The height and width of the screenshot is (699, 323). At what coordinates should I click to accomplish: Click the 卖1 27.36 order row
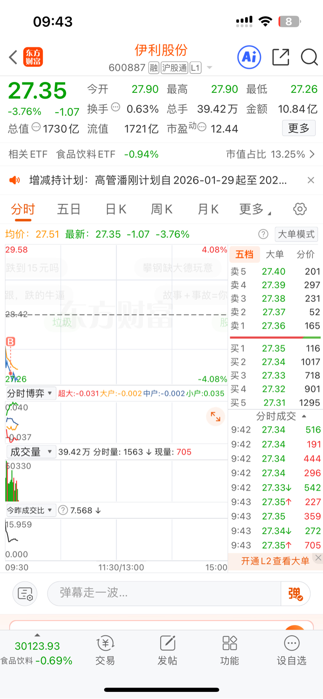(275, 326)
